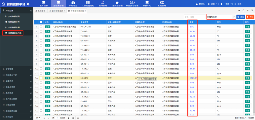
Task: Click the orange 清空 clear button
Action: 250,17
